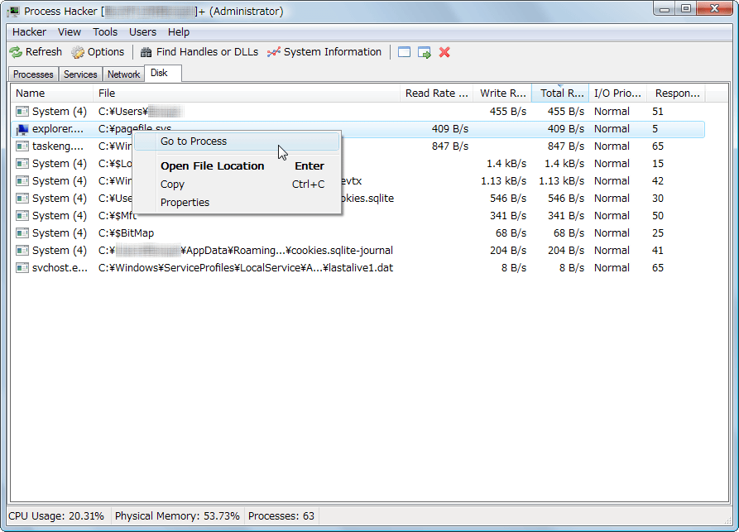
Task: Click the Process Hacker title bar icon
Action: pos(14,12)
